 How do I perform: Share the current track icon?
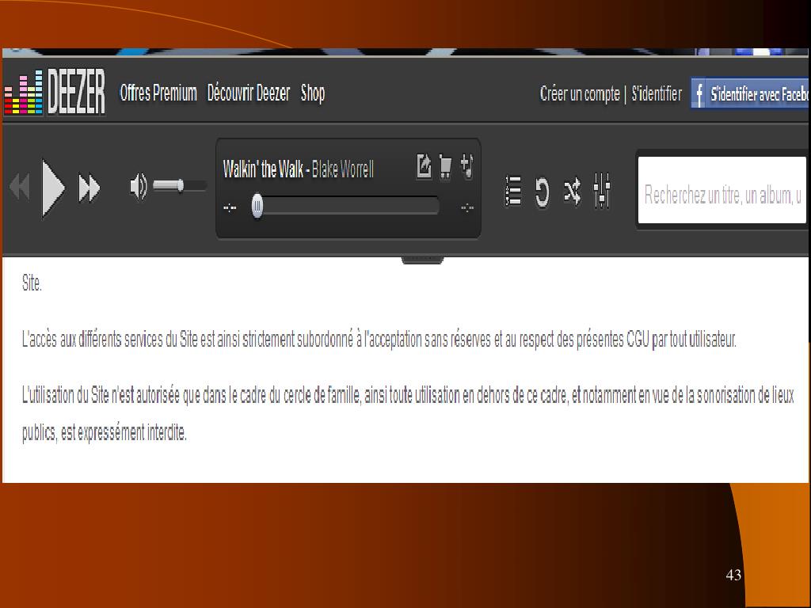(x=424, y=166)
